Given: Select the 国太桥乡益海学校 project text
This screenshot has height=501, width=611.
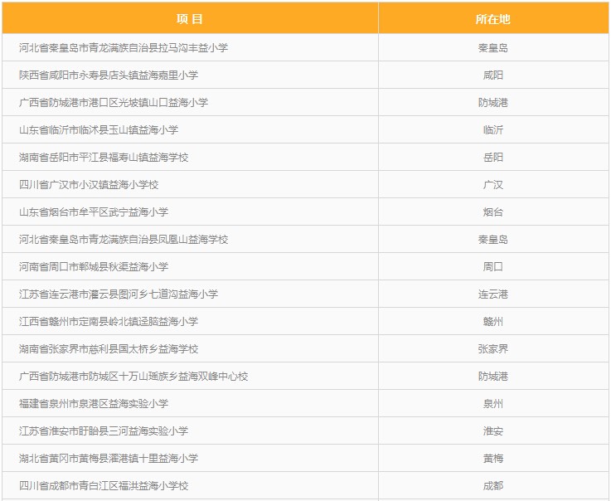Looking at the screenshot, I should 109,348.
